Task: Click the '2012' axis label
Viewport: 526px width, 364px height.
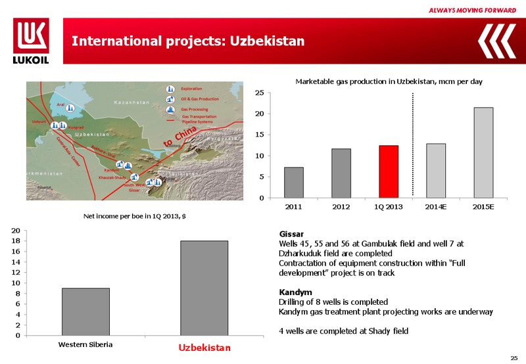Action: tap(341, 207)
